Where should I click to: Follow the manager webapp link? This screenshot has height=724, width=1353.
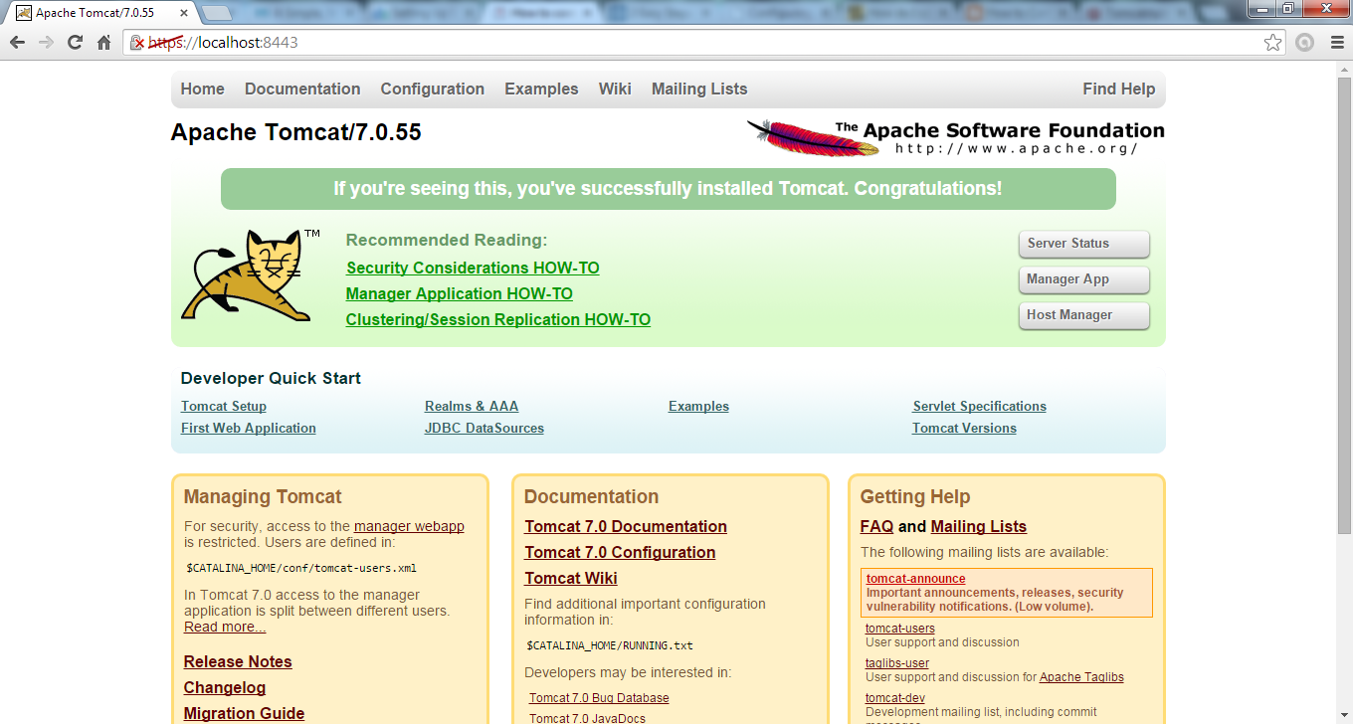click(409, 526)
